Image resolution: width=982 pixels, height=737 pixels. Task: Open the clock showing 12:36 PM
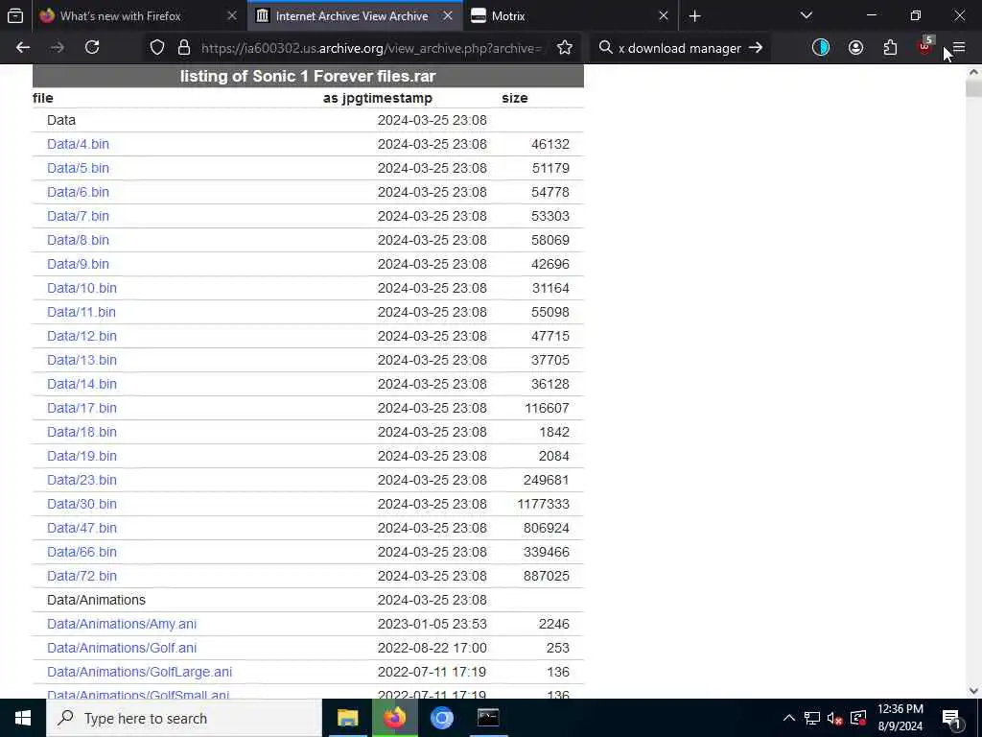pyautogui.click(x=900, y=718)
